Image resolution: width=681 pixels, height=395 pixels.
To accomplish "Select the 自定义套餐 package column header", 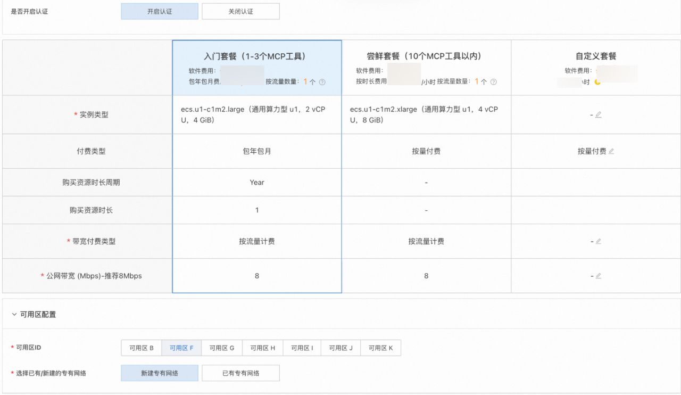I will [x=595, y=56].
